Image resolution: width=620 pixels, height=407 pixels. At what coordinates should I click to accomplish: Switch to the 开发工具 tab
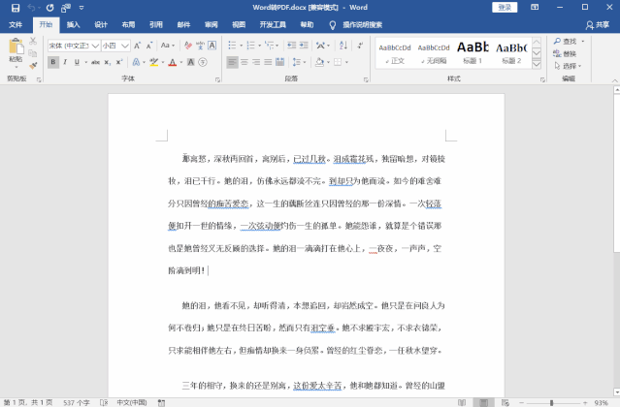273,25
